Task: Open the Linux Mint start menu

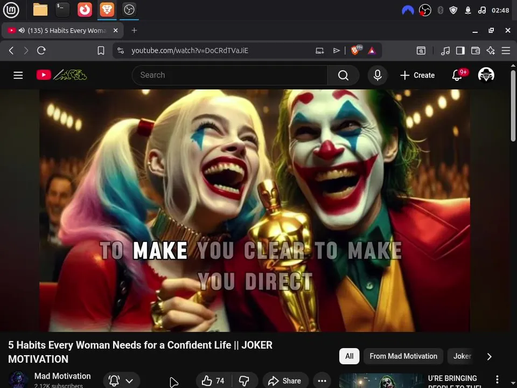Action: 11,10
